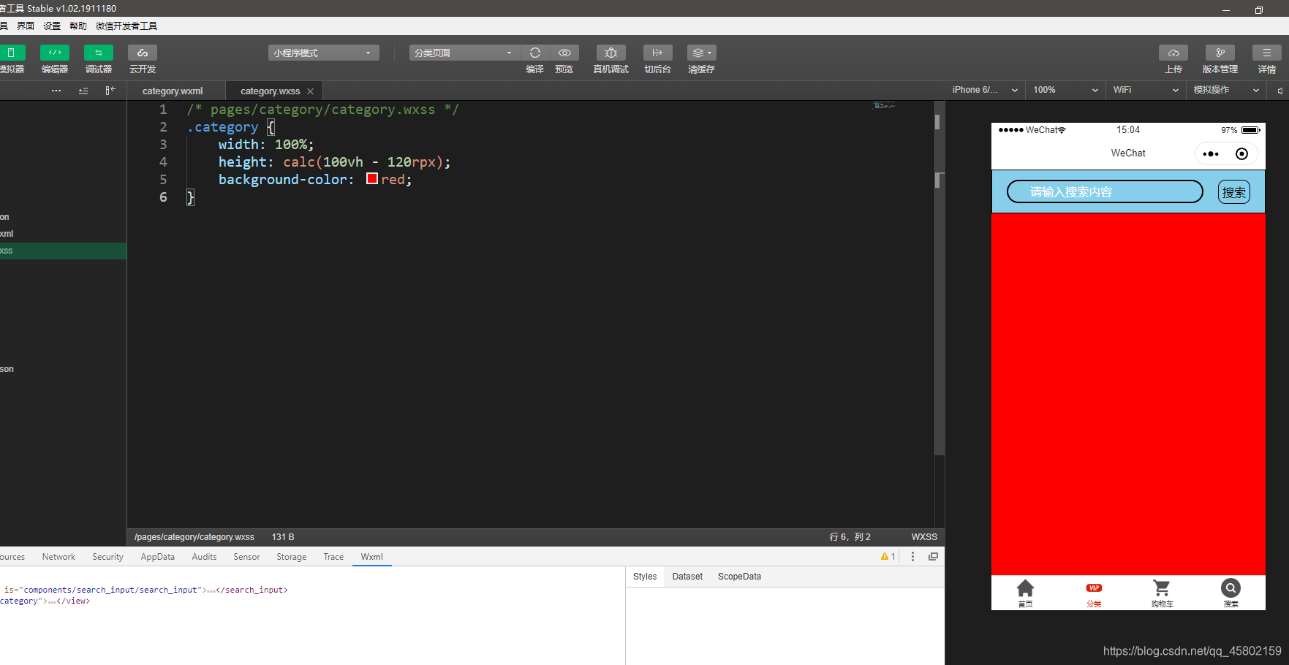Click the code minimap preview
Screen dimensions: 1289x665
[x=884, y=106]
